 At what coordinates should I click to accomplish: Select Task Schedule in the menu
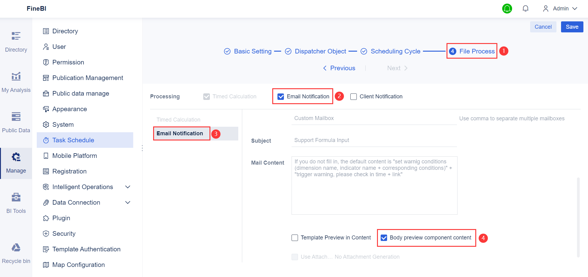click(73, 140)
